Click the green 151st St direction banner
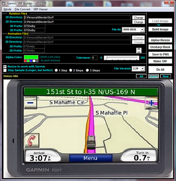 coord(91,92)
